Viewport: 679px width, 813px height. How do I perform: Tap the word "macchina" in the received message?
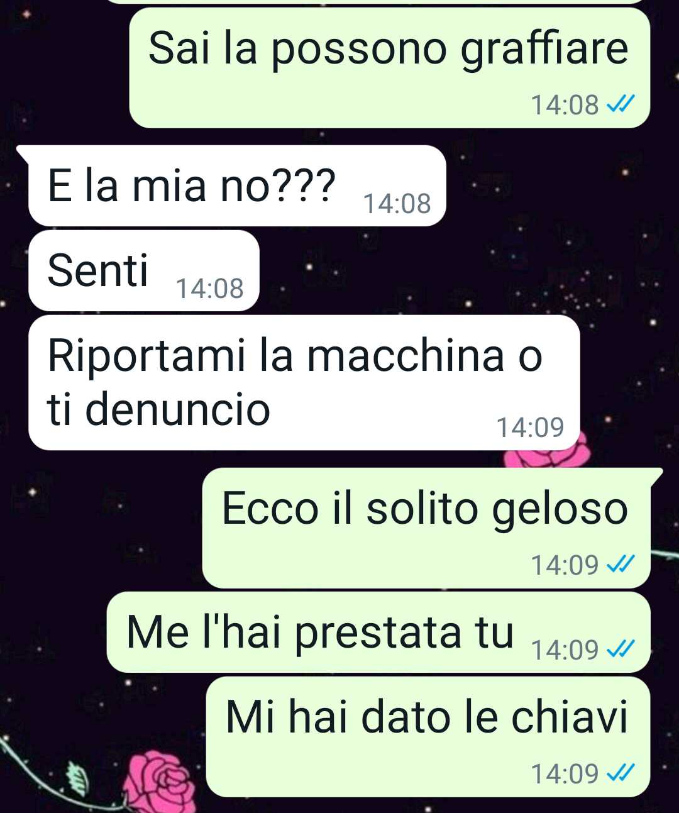pos(406,355)
